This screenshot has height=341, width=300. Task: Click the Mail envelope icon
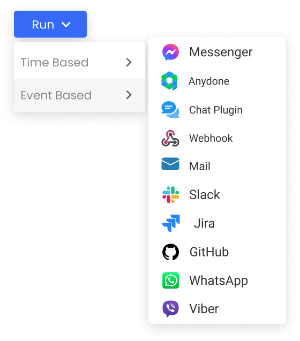170,164
